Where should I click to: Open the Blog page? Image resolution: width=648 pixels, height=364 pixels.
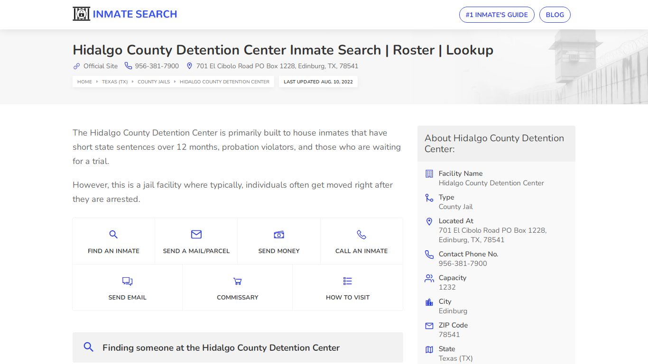pyautogui.click(x=555, y=15)
